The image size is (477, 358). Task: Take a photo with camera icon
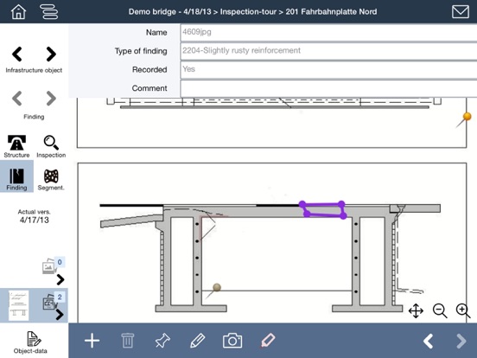(232, 341)
